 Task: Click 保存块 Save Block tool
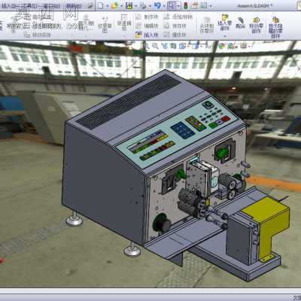pos(175,26)
